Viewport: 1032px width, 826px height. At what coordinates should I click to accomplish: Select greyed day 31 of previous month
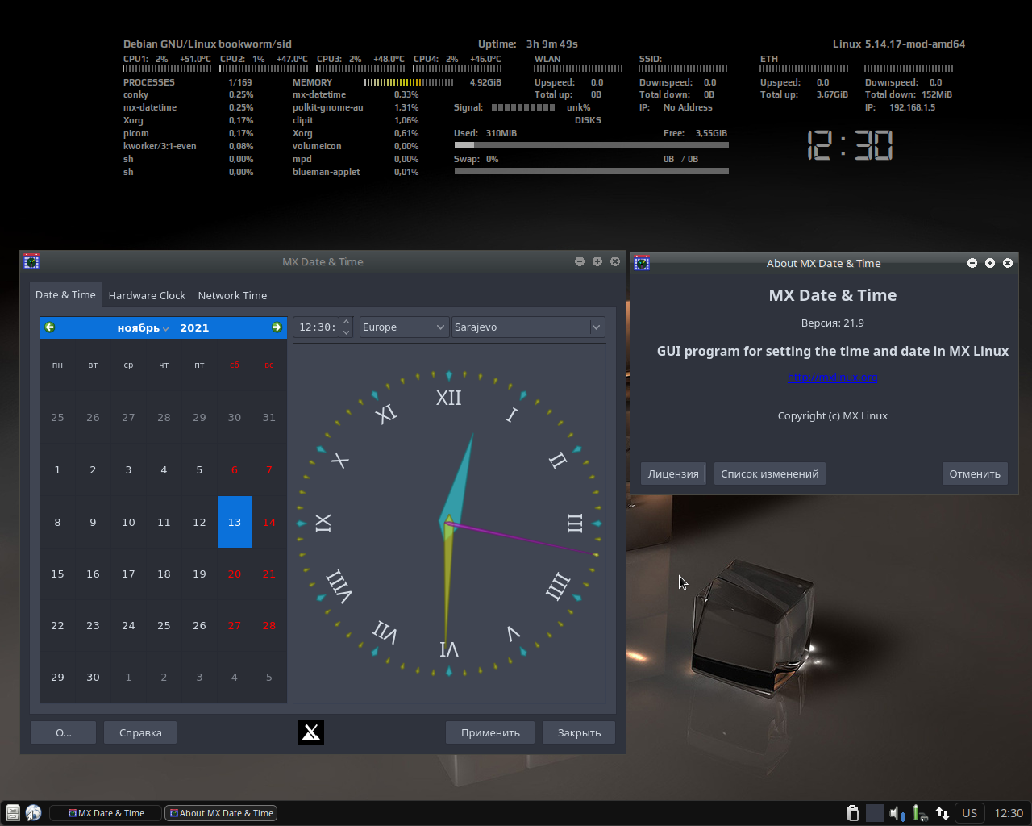(x=269, y=417)
